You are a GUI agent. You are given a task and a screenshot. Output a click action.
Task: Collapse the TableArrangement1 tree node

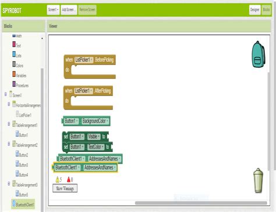(x=9, y=124)
